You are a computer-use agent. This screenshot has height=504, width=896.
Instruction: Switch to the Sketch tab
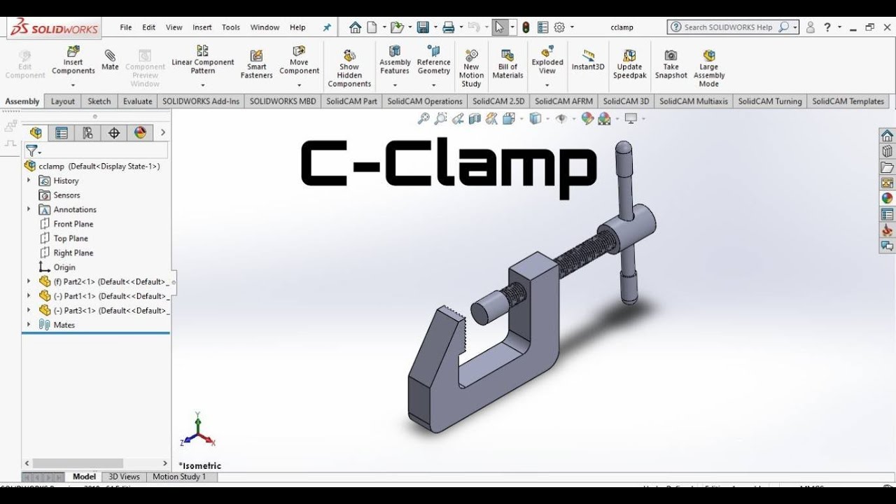(99, 101)
